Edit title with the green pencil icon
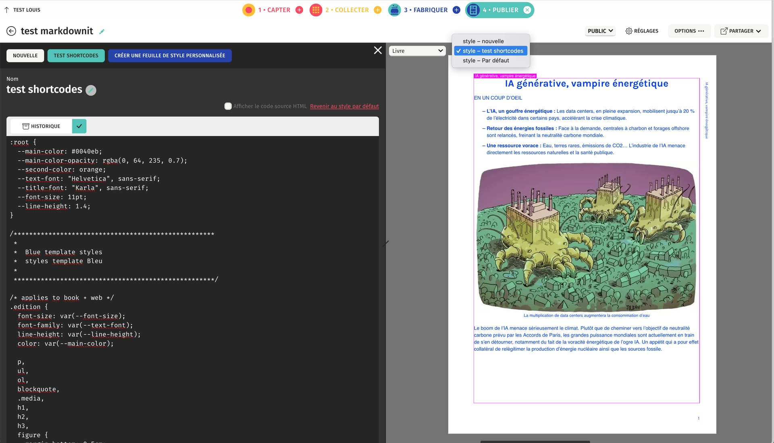 (102, 31)
